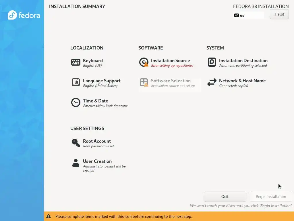Click the User Creation person icon
The height and width of the screenshot is (221, 294).
coord(76,163)
